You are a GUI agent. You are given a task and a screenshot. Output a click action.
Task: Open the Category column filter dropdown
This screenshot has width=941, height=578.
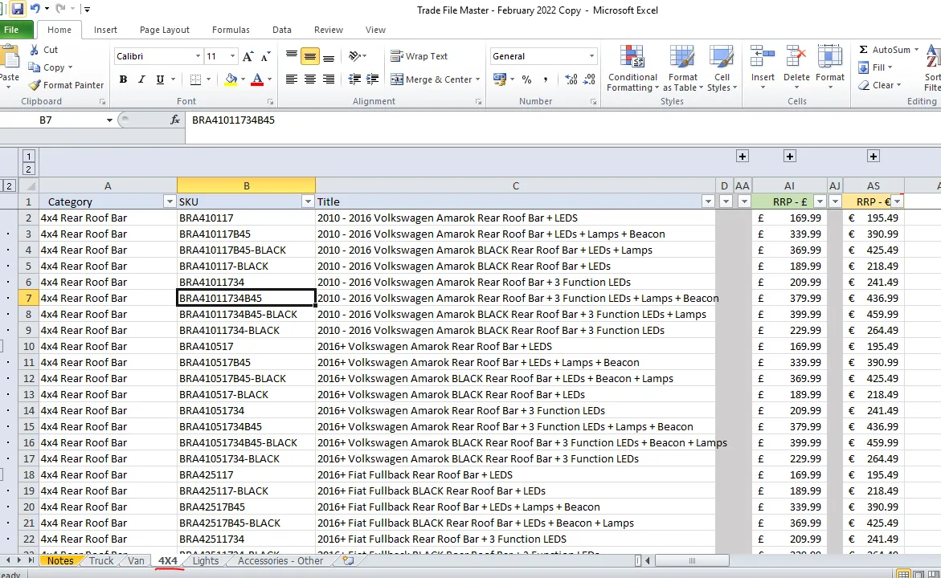coord(170,202)
